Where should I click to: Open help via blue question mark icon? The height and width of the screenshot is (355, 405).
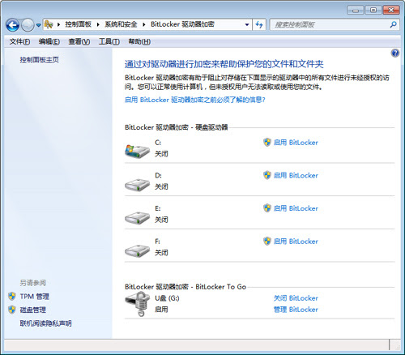(x=395, y=53)
